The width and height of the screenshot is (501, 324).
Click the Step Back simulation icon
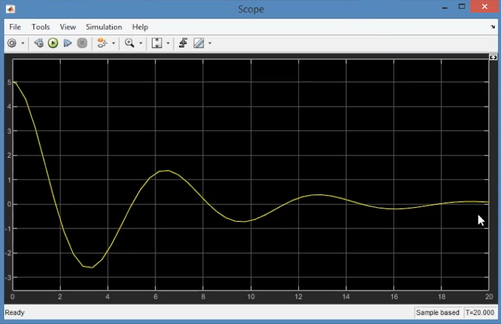tap(39, 43)
